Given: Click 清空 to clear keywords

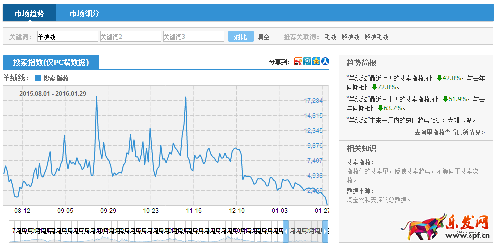Looking at the screenshot, I should (x=263, y=37).
